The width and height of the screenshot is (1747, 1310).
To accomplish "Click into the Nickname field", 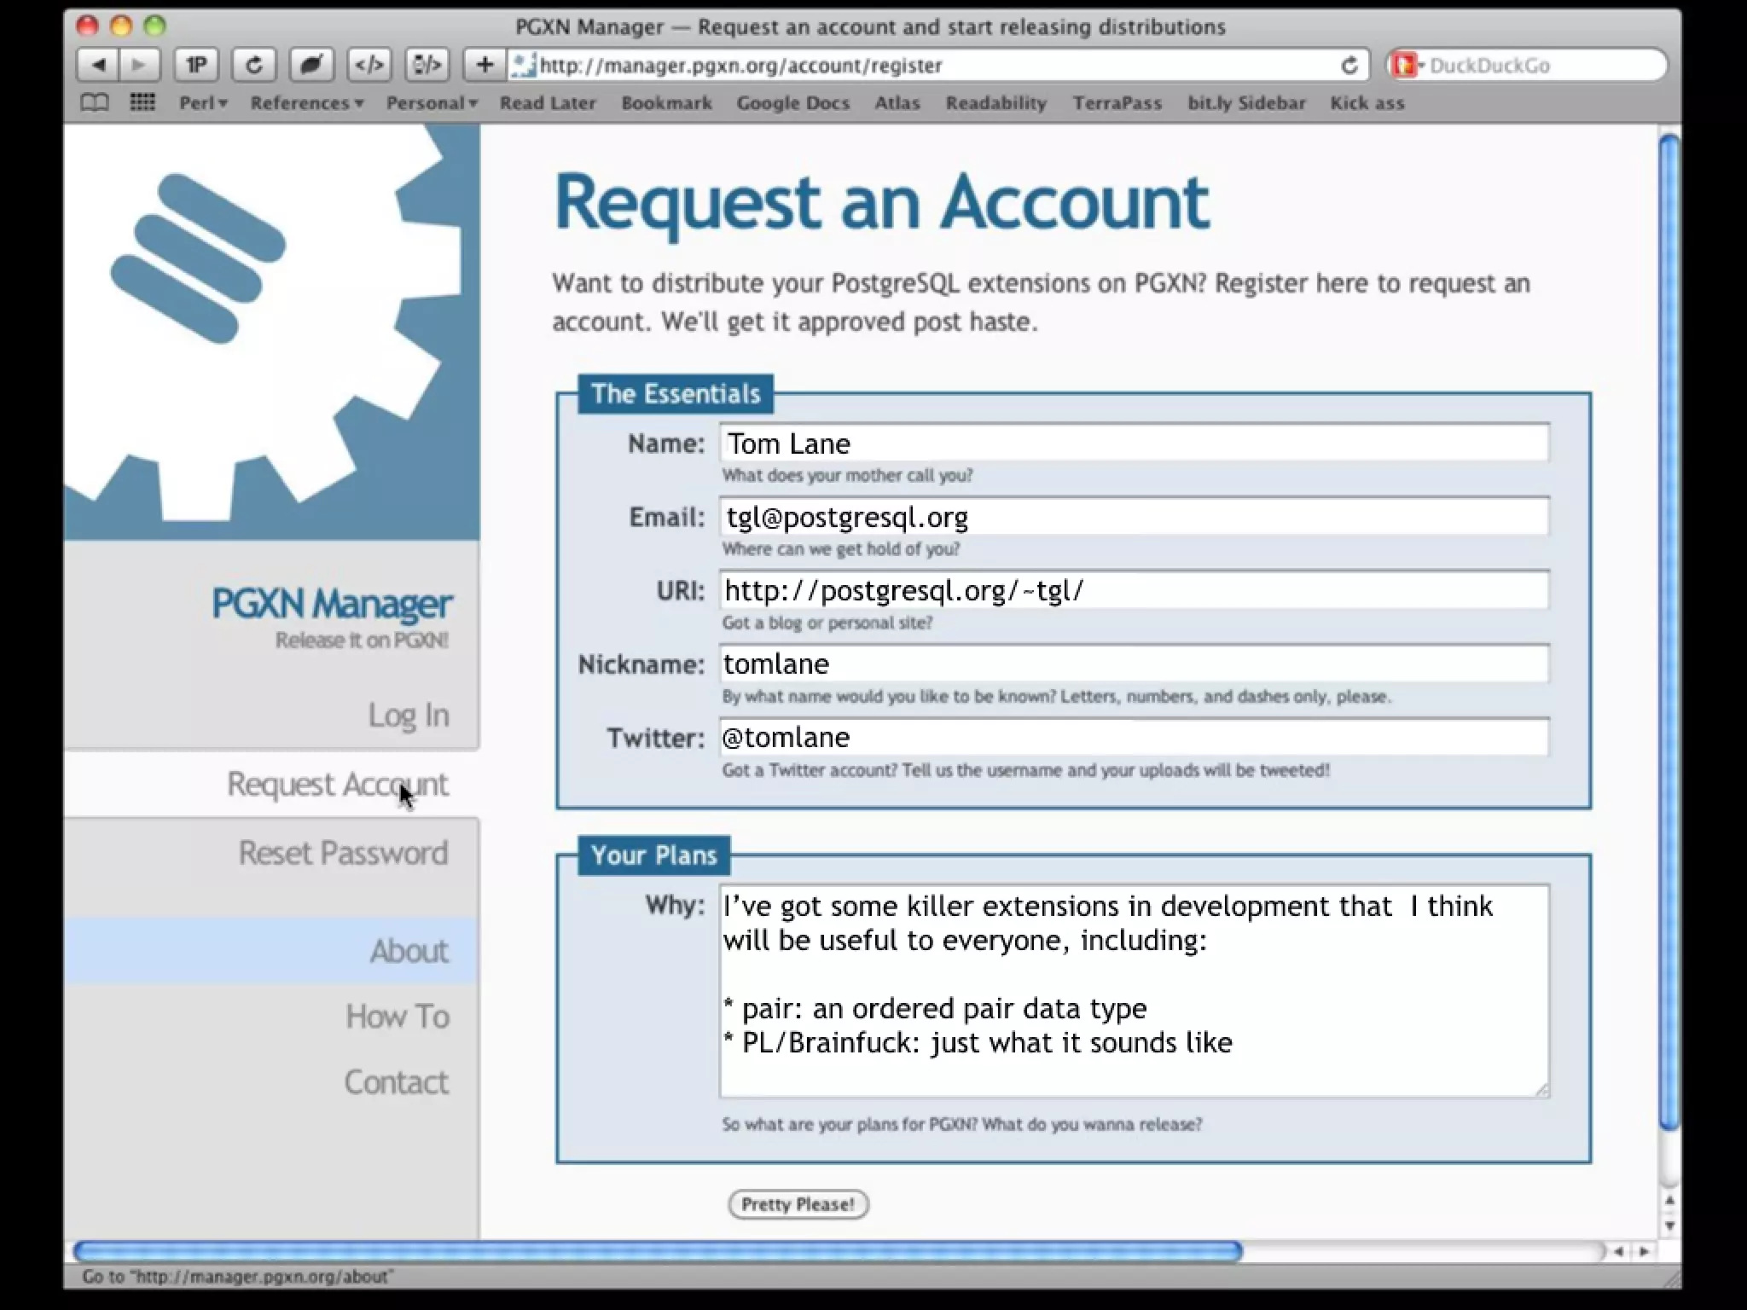I will point(1134,664).
